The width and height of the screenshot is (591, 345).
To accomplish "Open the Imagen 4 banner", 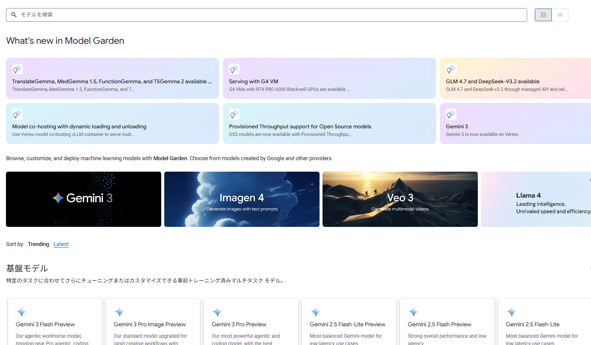I will 242,199.
